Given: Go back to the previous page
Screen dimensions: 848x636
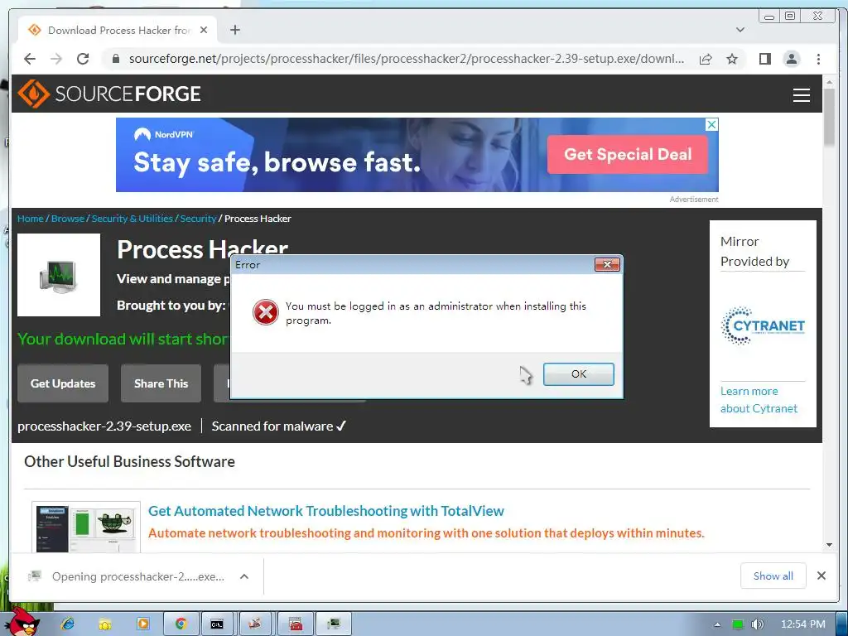Looking at the screenshot, I should tap(30, 59).
